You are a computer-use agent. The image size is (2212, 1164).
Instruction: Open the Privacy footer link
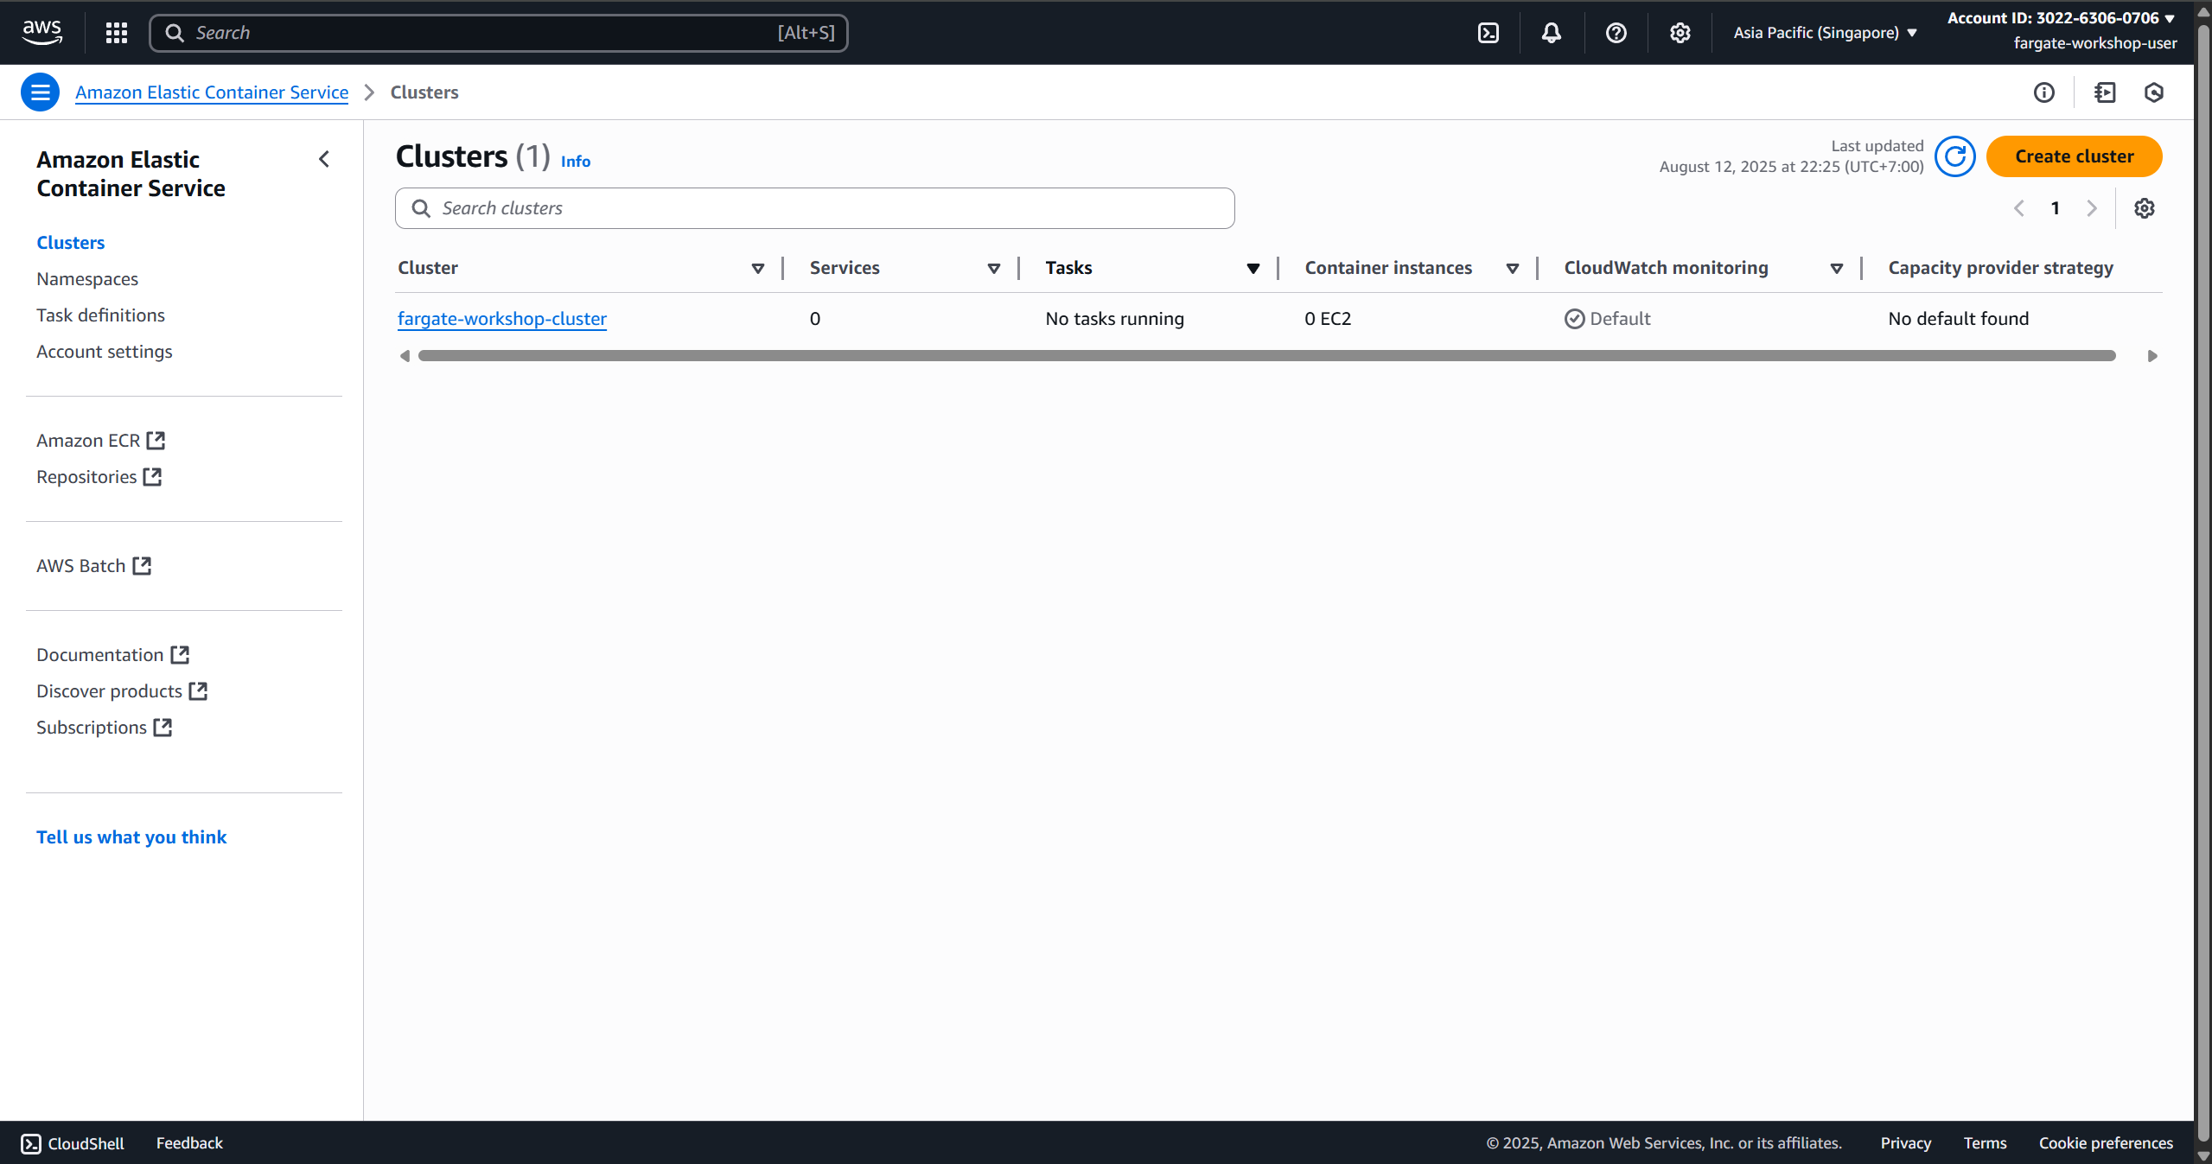1905,1143
